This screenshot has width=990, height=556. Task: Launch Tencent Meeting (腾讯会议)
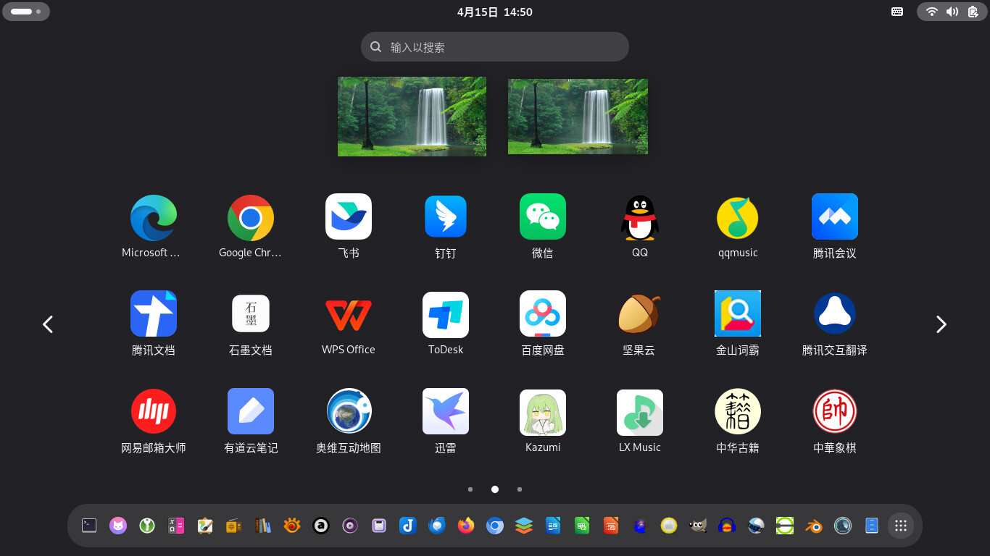coord(834,217)
